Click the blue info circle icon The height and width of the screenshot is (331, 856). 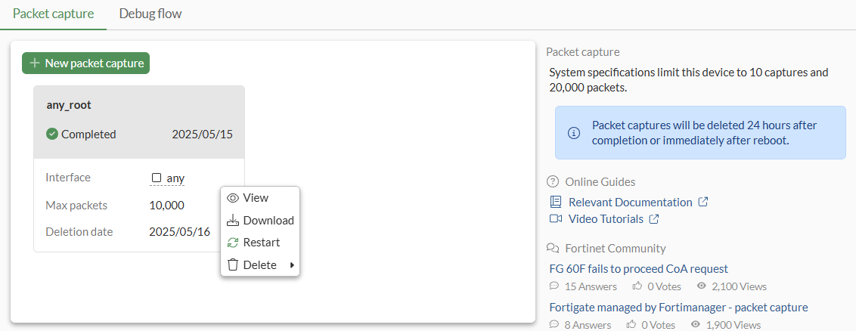[573, 133]
